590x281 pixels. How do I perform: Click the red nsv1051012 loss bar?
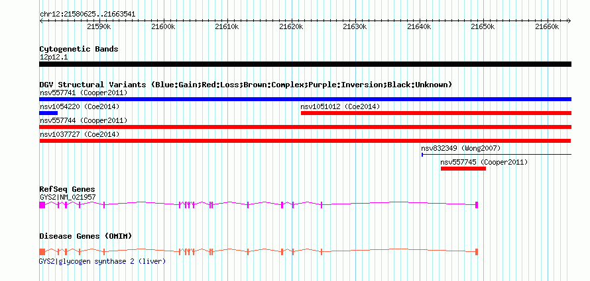[436, 113]
